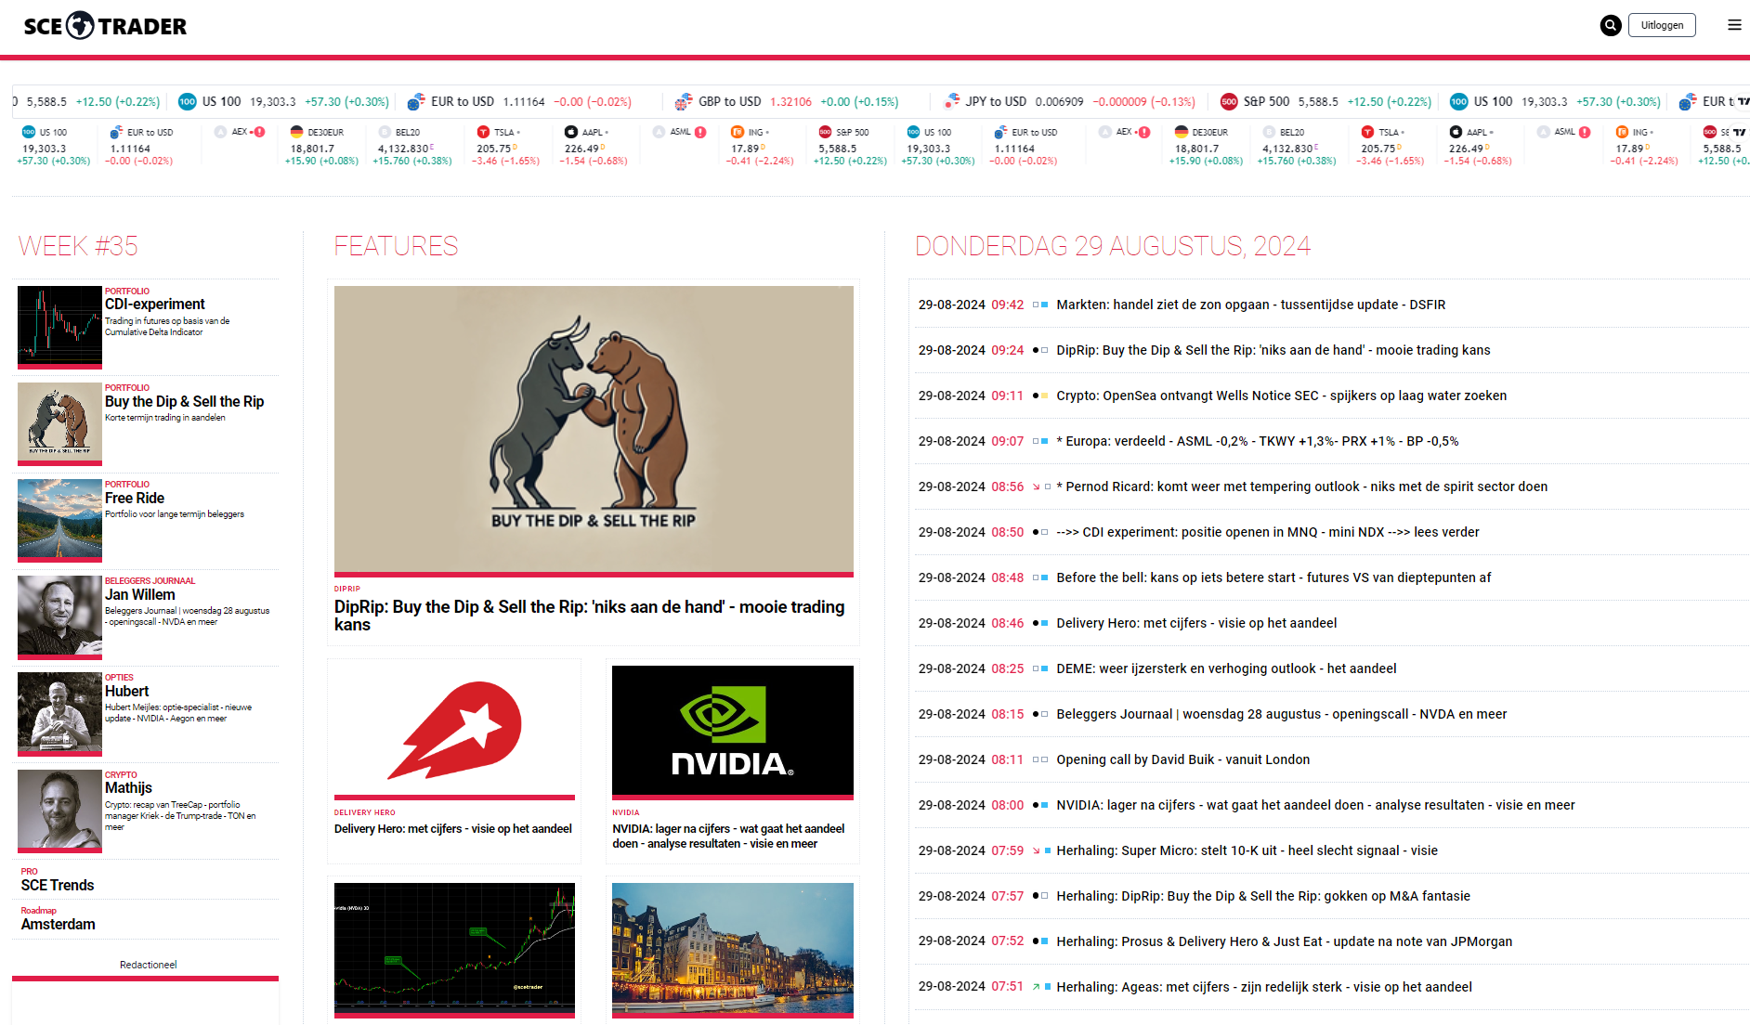Open the search magnifier icon
Image resolution: width=1750 pixels, height=1025 pixels.
[x=1611, y=25]
